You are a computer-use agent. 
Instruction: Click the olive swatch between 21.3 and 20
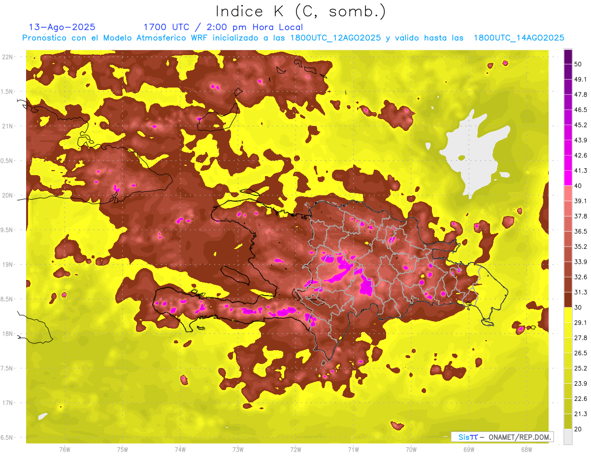point(568,421)
